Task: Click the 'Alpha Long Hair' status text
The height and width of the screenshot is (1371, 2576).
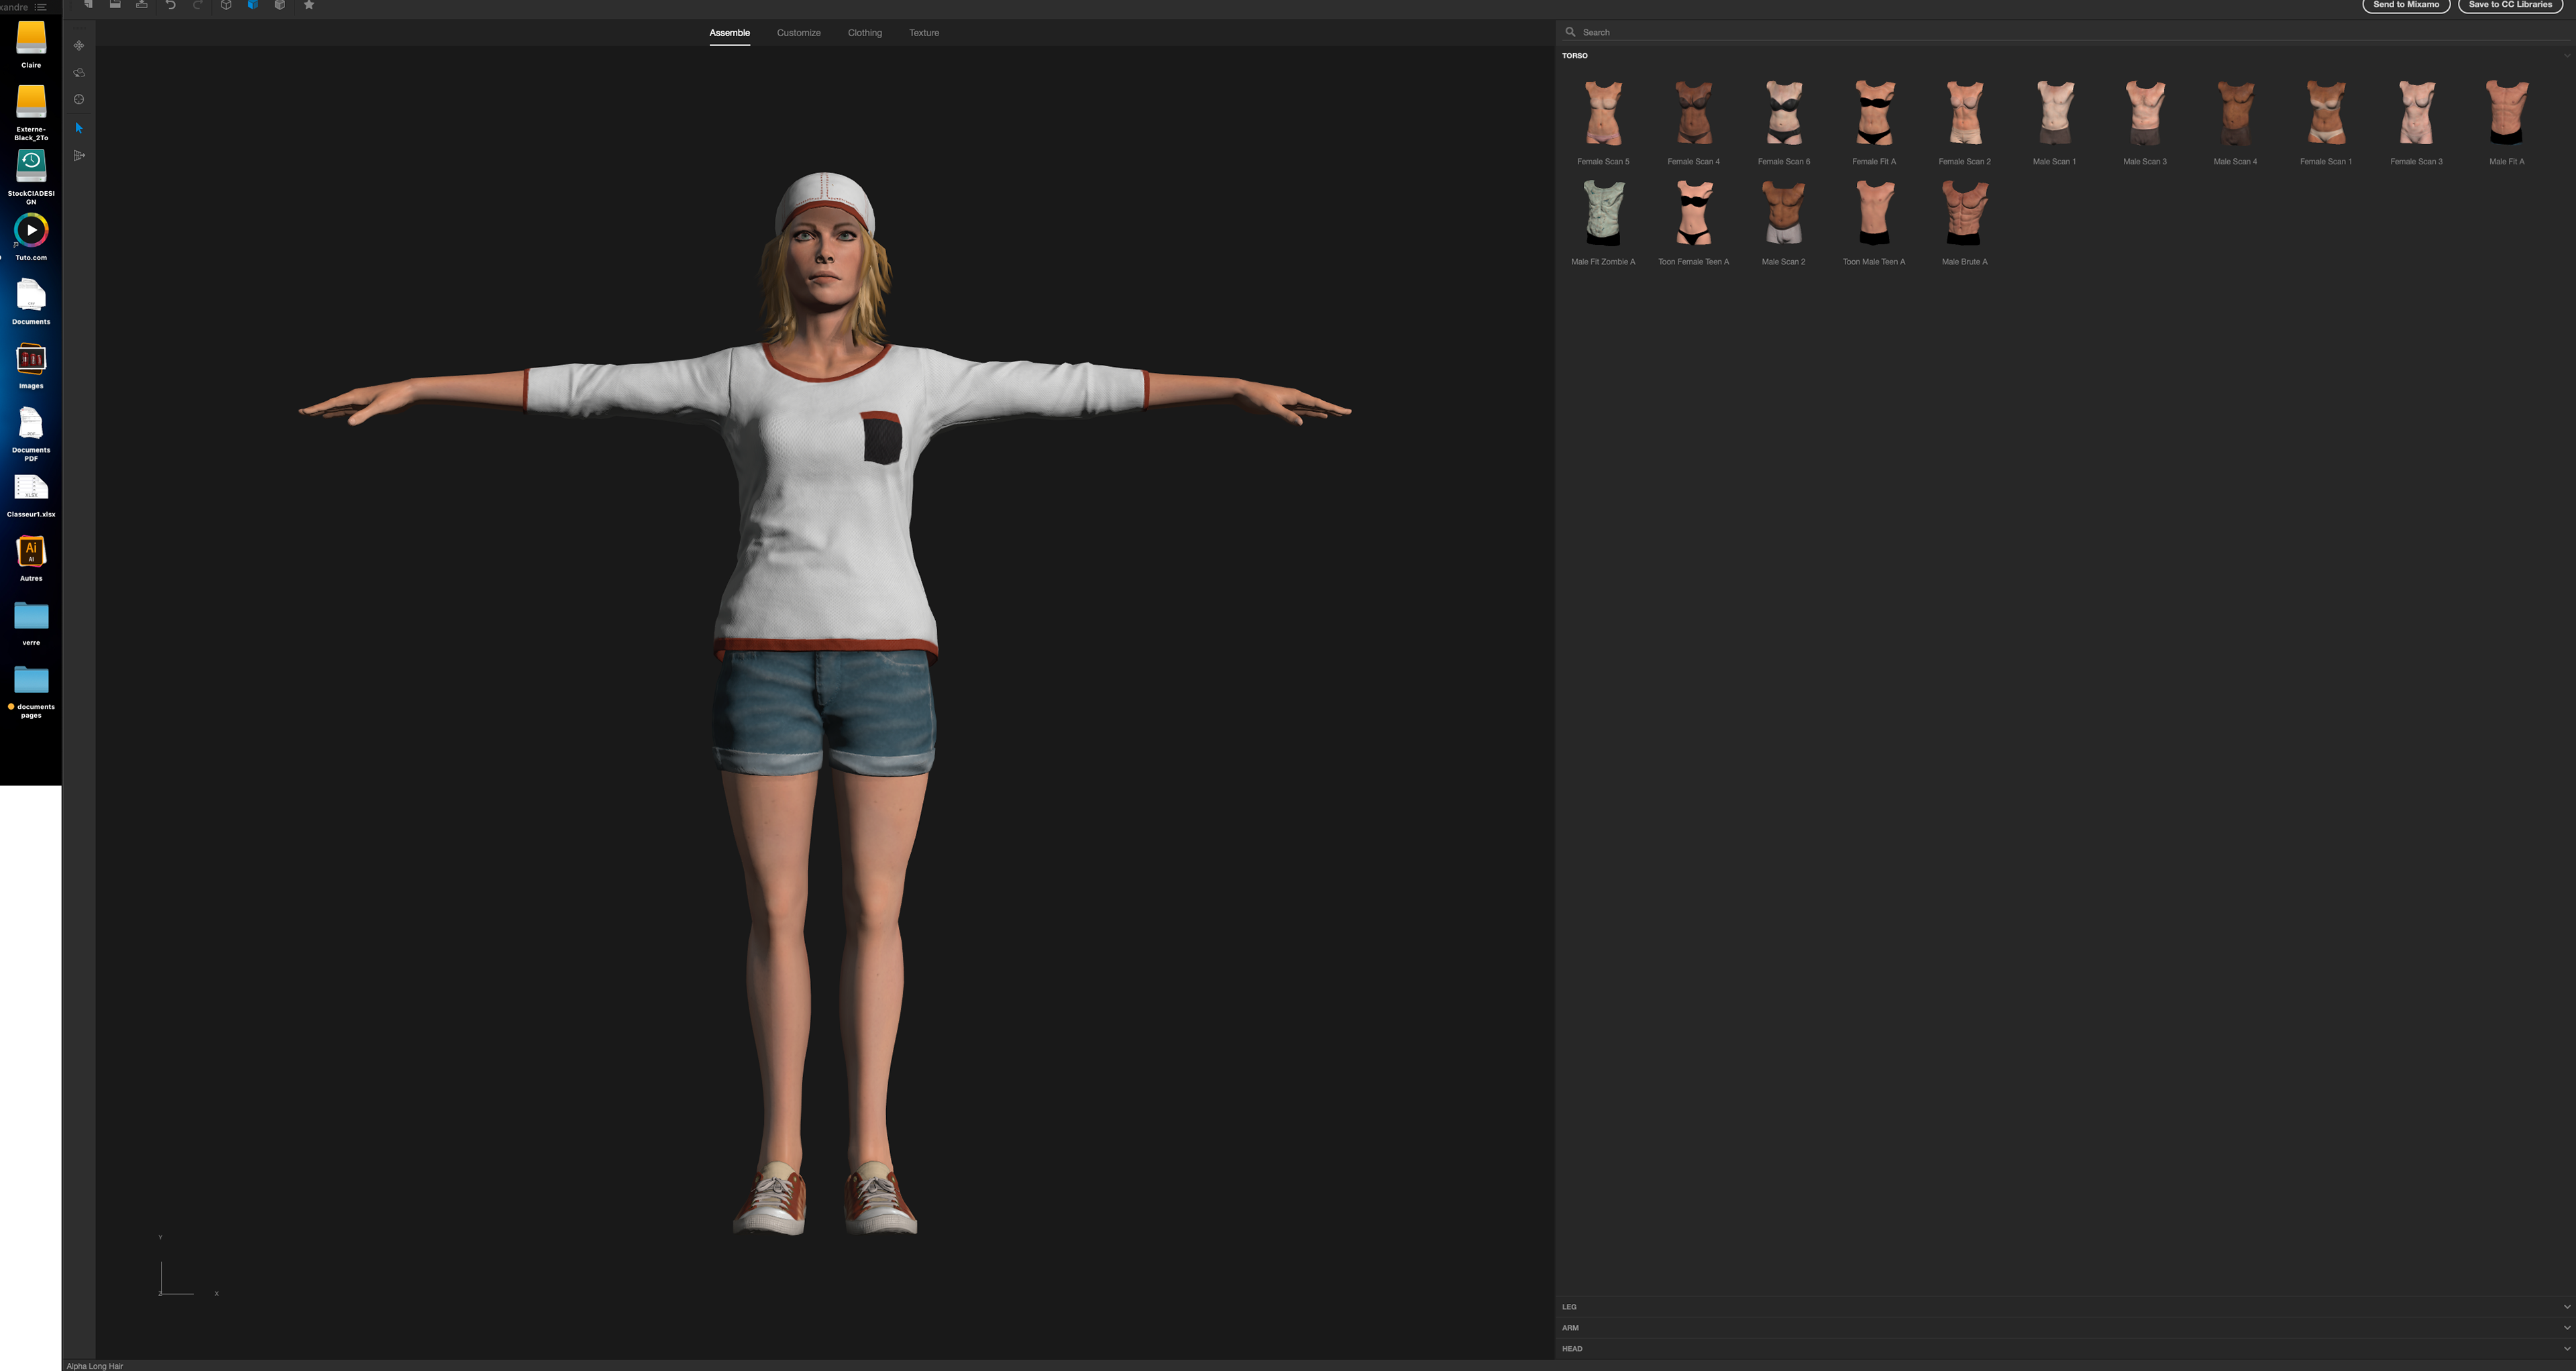Action: (x=95, y=1366)
